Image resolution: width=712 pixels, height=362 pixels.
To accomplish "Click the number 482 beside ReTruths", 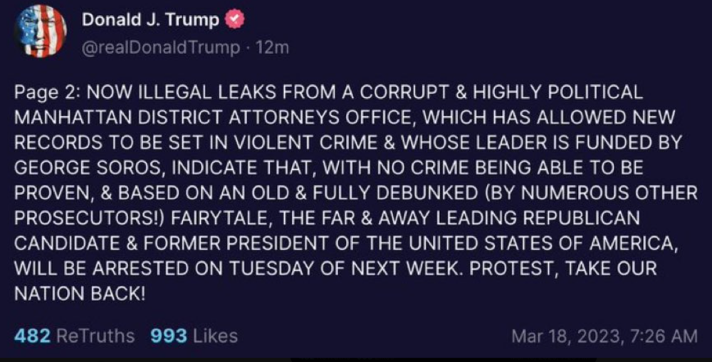I will pos(32,336).
